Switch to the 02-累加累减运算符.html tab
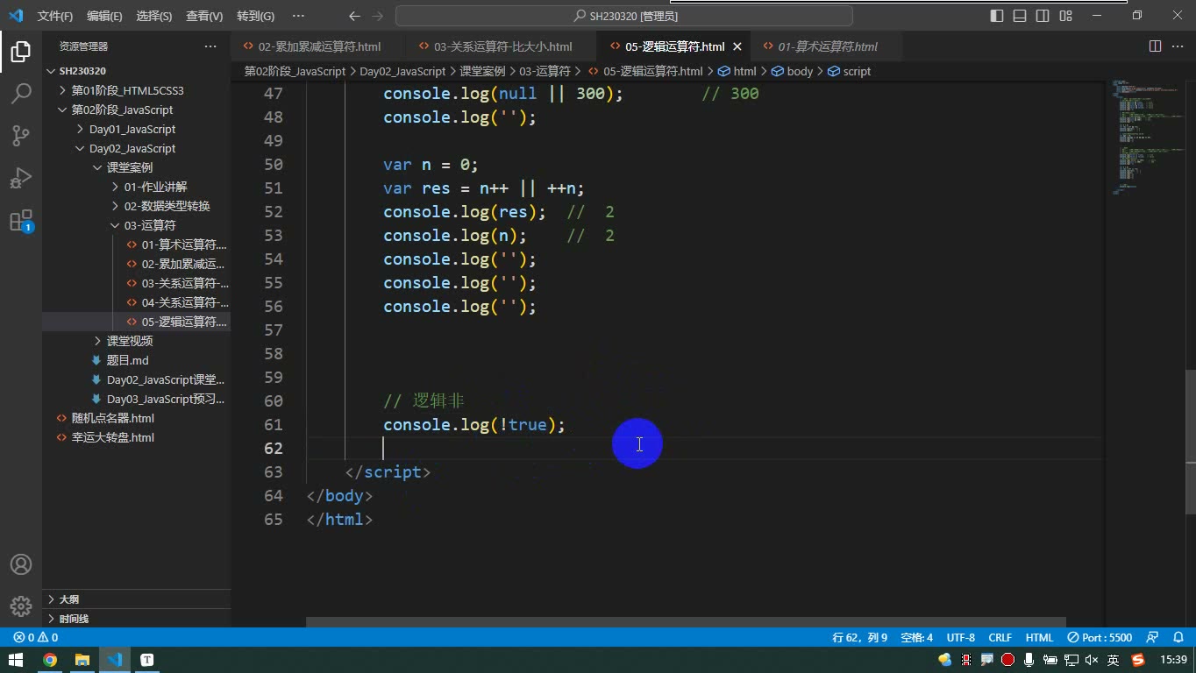Image resolution: width=1196 pixels, height=673 pixels. pos(319,46)
